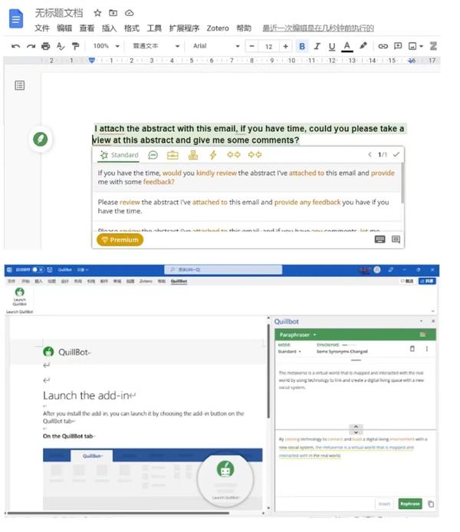Viewport: 460px width, 532px height.
Task: Open the Arial font dropdown
Action: tap(216, 46)
